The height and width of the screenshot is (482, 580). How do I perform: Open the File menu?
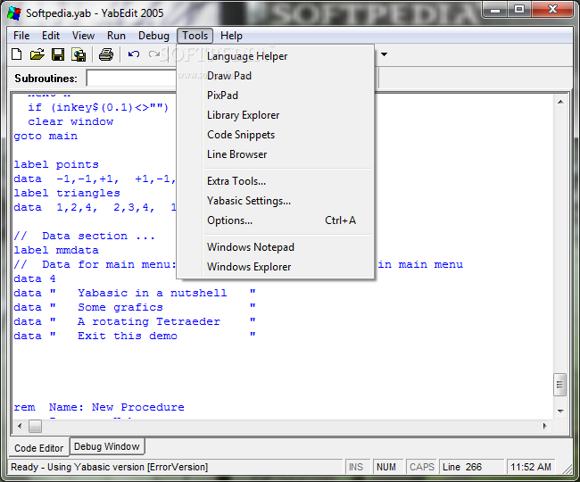(x=21, y=36)
